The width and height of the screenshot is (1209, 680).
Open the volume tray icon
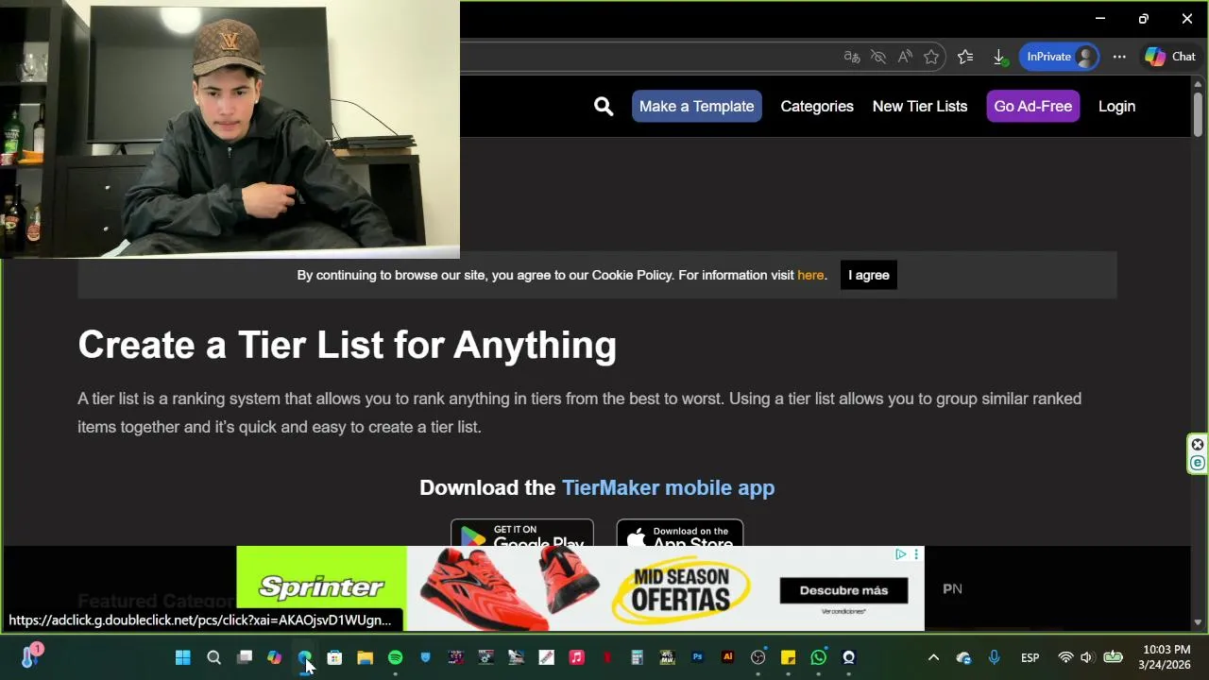click(1086, 657)
